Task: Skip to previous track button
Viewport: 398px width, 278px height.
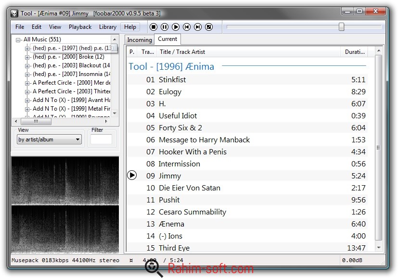Action: coord(187,27)
